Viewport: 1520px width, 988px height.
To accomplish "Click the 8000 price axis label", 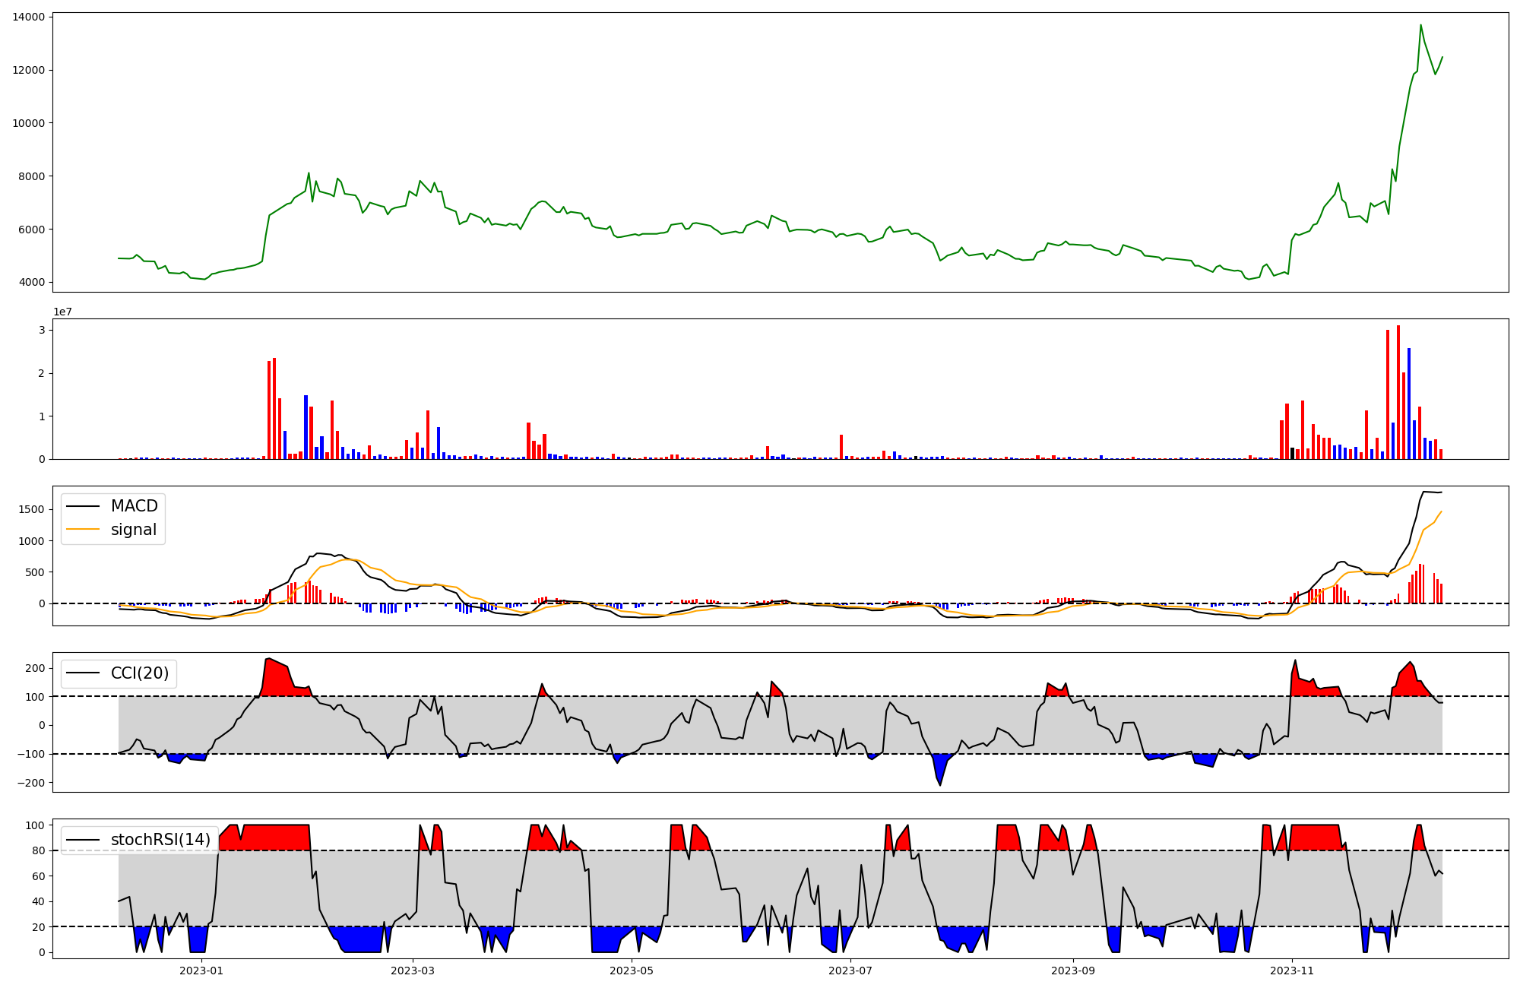I will (31, 176).
